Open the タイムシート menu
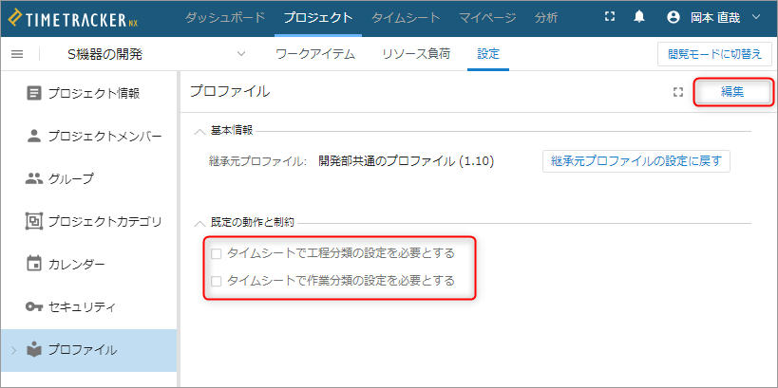 coord(406,18)
